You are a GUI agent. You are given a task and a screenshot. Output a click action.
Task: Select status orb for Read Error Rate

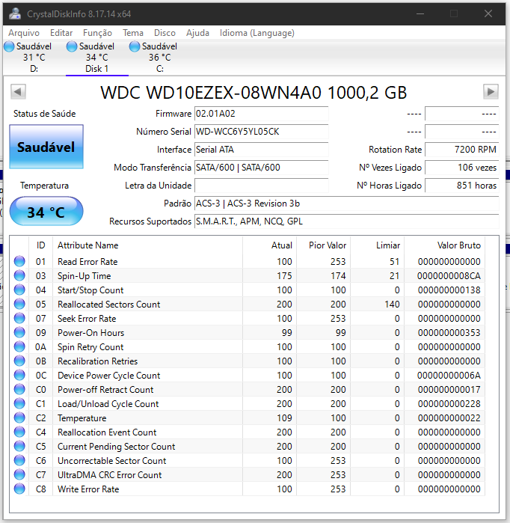(x=19, y=261)
